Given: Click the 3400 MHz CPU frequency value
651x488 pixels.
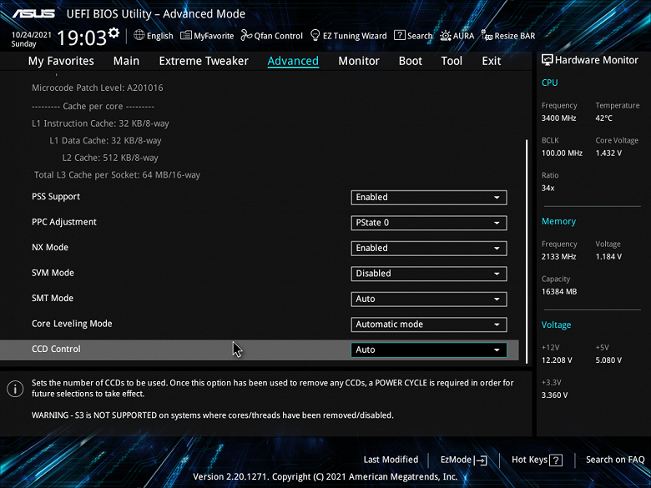Looking at the screenshot, I should (x=558, y=118).
